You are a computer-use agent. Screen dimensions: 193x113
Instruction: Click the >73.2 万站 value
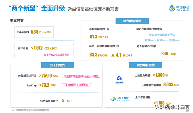click(x=47, y=85)
